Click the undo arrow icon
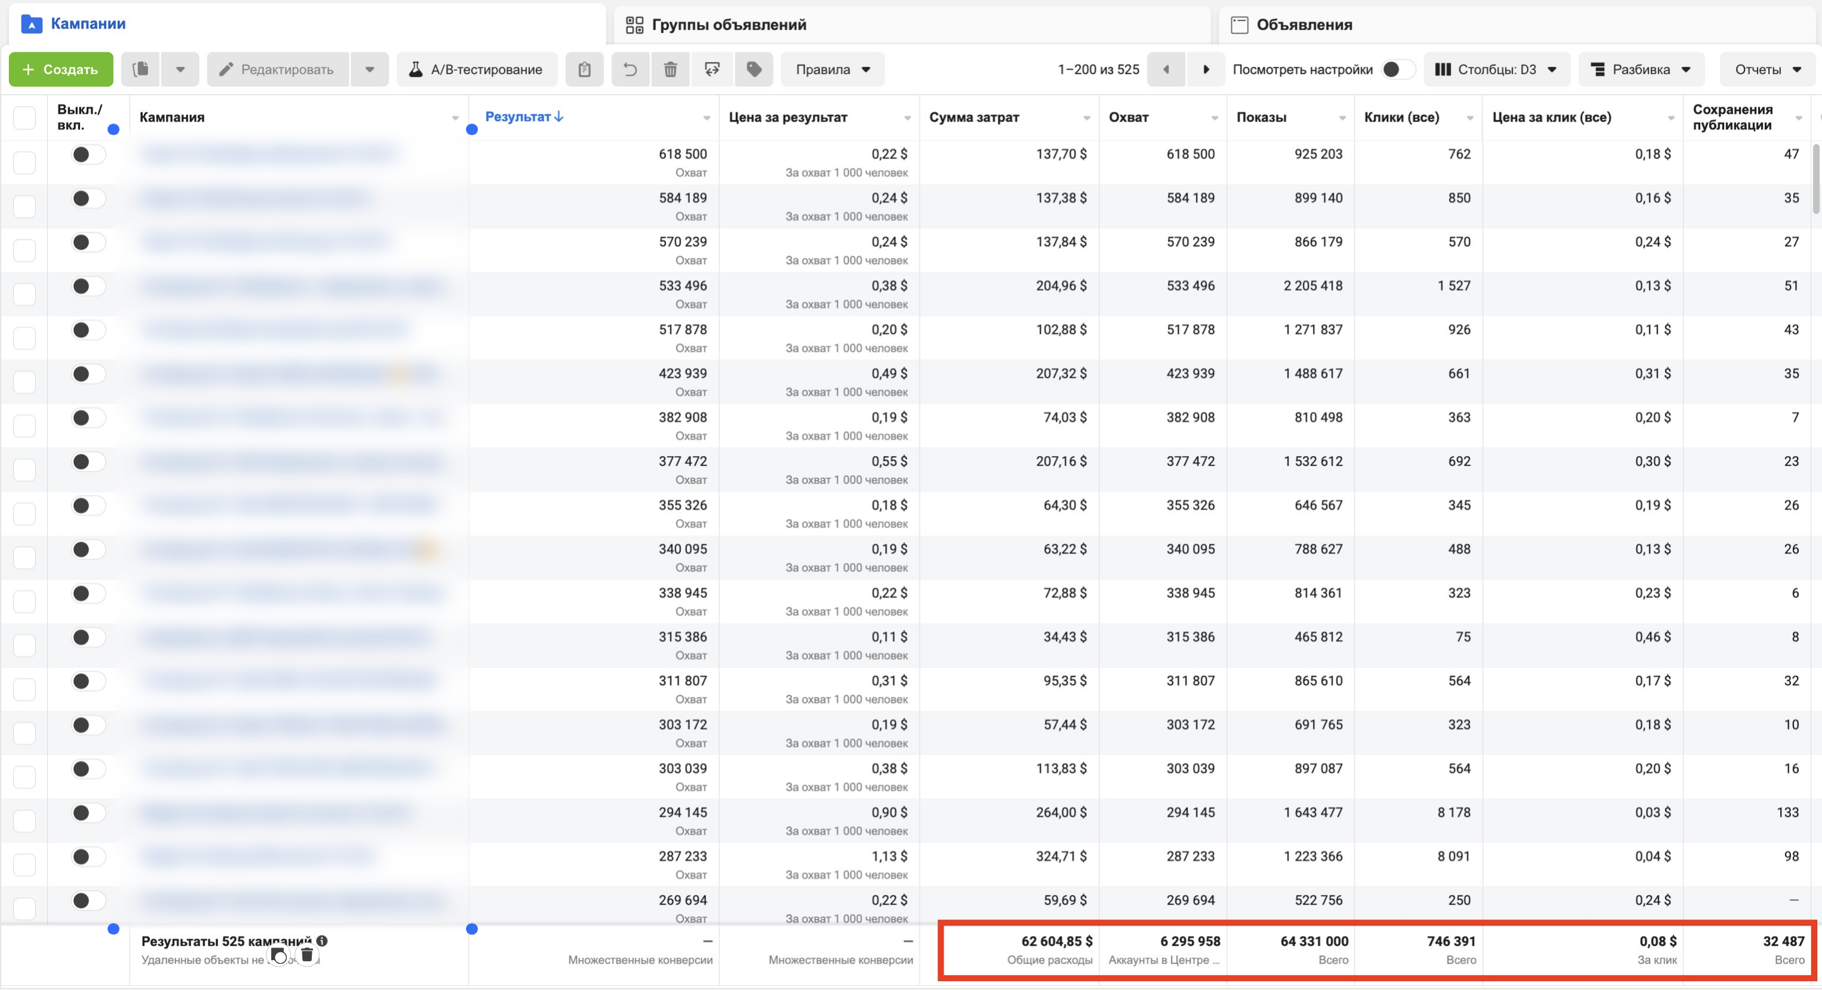 tap(630, 69)
